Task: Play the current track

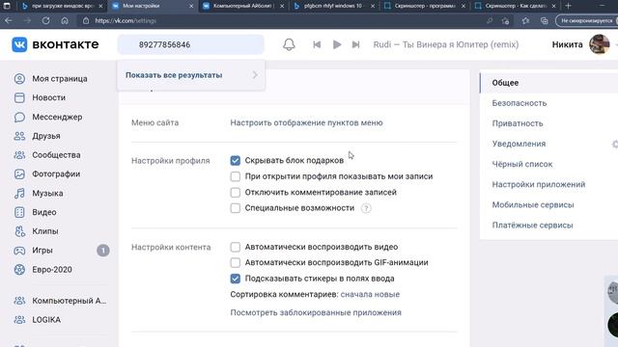Action: (x=337, y=44)
